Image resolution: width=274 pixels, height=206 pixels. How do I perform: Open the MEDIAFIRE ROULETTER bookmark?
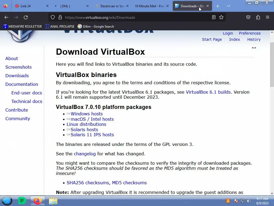pyautogui.click(x=22, y=27)
